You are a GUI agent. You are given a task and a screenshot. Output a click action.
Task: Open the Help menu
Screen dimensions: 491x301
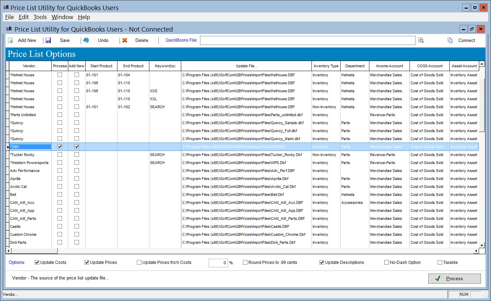tap(84, 17)
